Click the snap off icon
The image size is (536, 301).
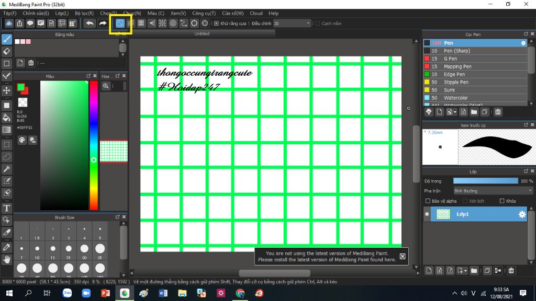120,23
